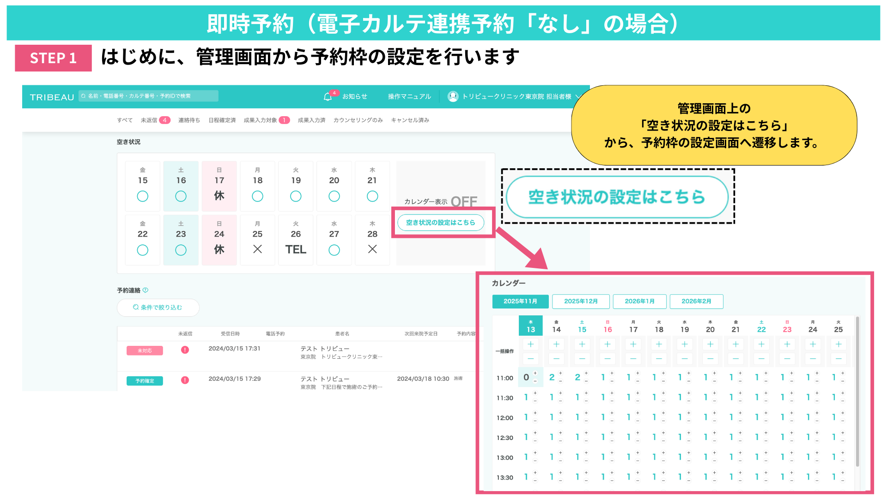Click the red alert icon in 未対応 row

click(185, 350)
